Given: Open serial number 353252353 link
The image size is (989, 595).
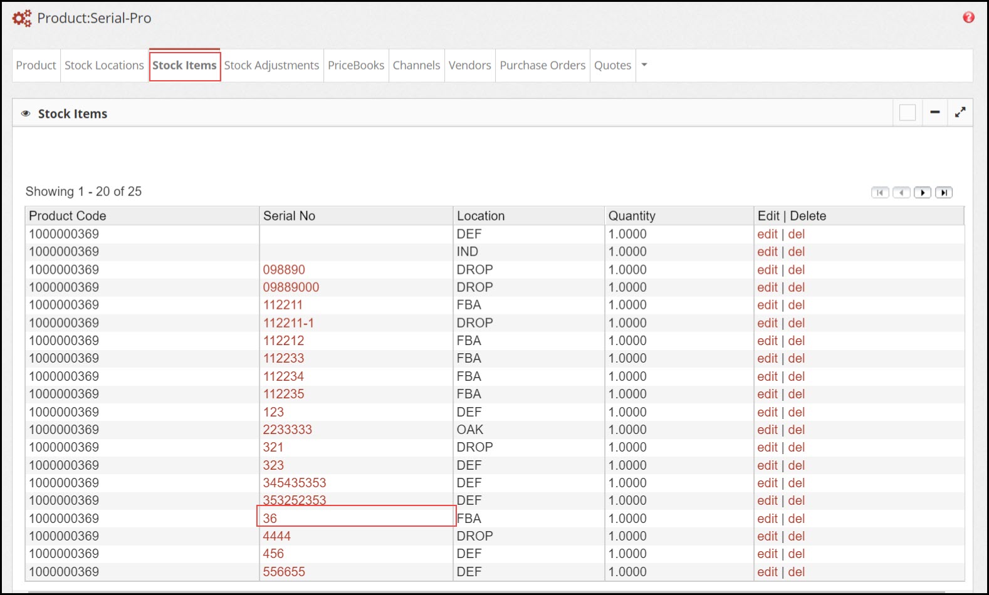Looking at the screenshot, I should 295,500.
